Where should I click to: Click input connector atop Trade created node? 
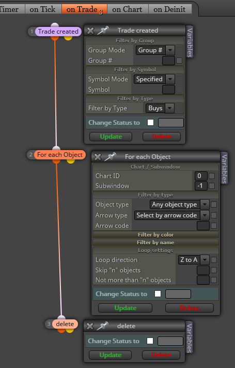pyautogui.click(x=55, y=25)
